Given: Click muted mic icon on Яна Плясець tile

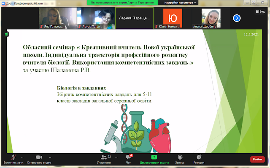Looking at the screenshot, I should click(41, 26).
